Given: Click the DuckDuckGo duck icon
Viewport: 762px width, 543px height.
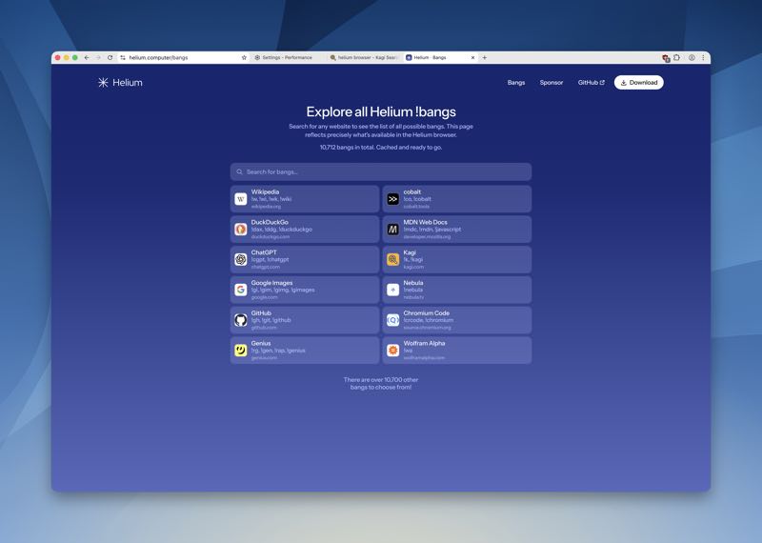Looking at the screenshot, I should (241, 229).
